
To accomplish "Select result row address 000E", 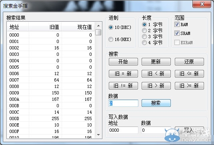I will tap(51, 125).
